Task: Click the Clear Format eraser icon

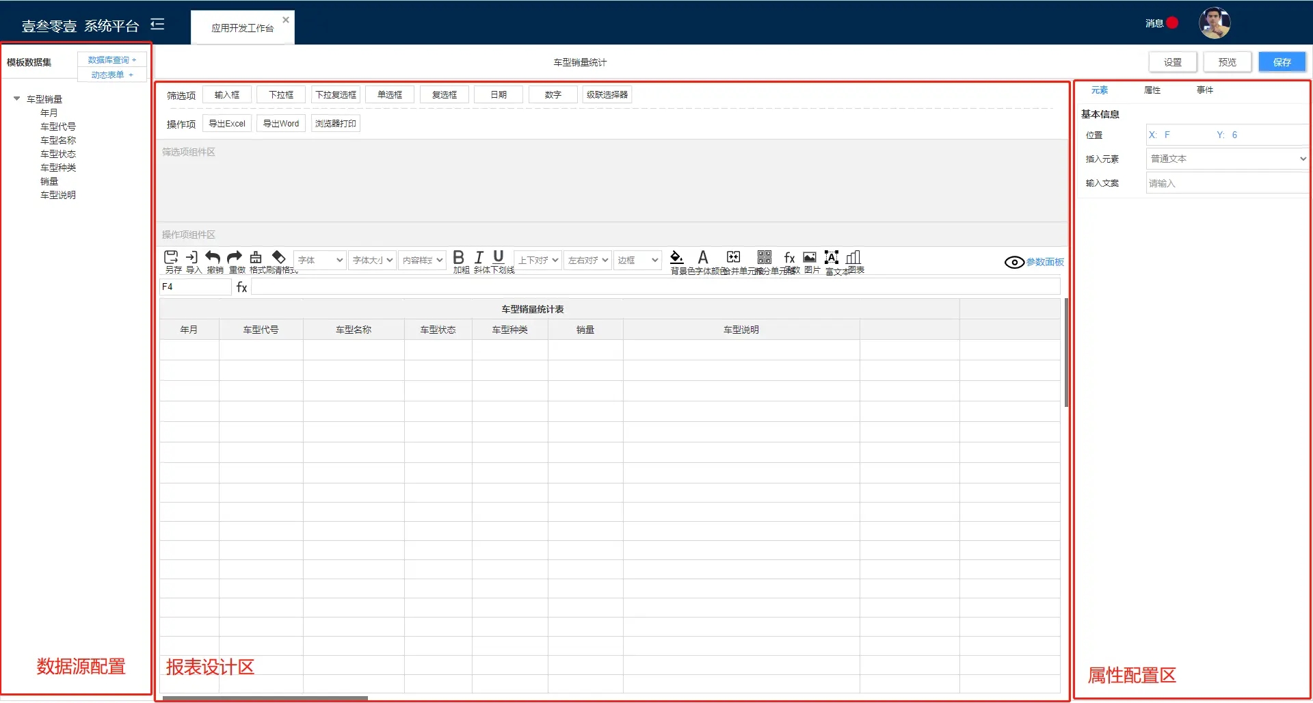Action: click(x=278, y=256)
